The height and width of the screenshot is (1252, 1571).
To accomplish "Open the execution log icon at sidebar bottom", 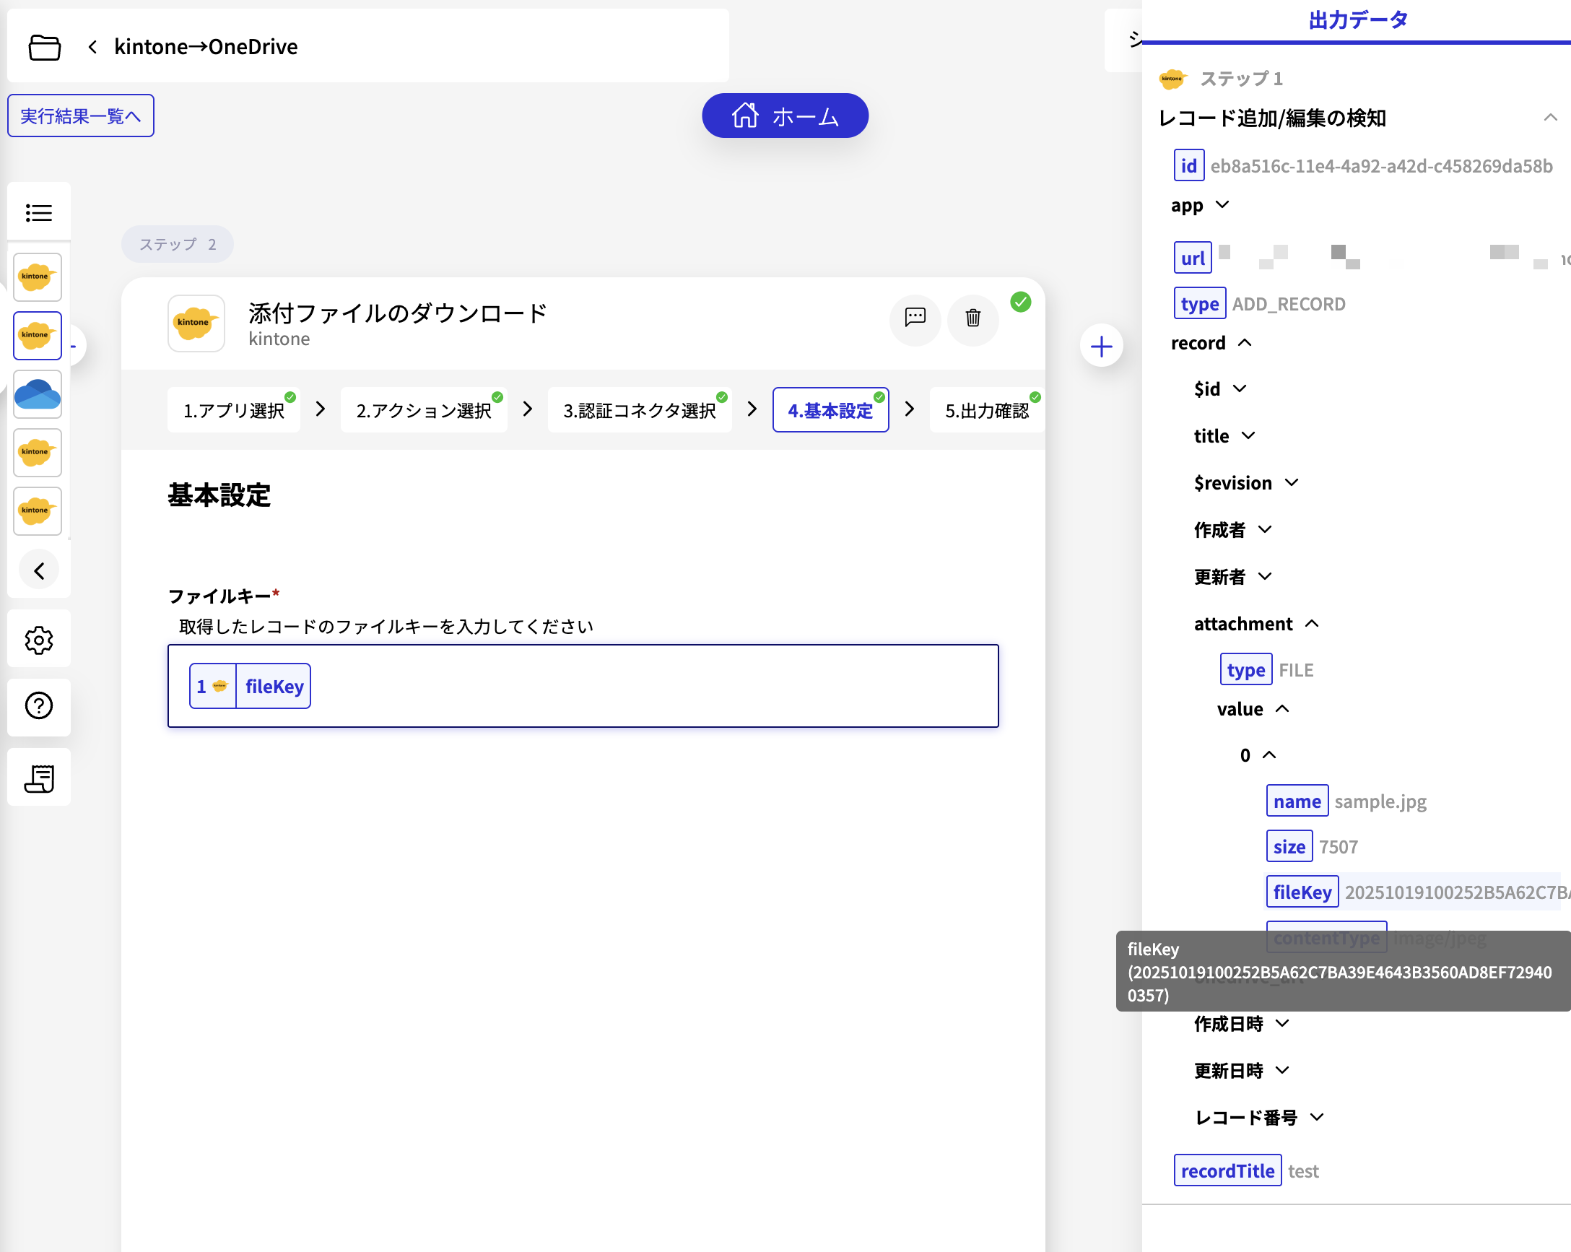I will 38,777.
